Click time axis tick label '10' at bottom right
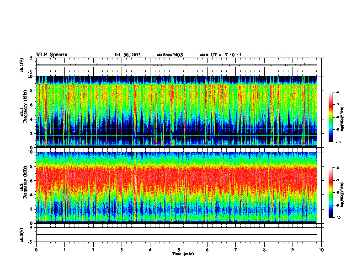 [321, 250]
